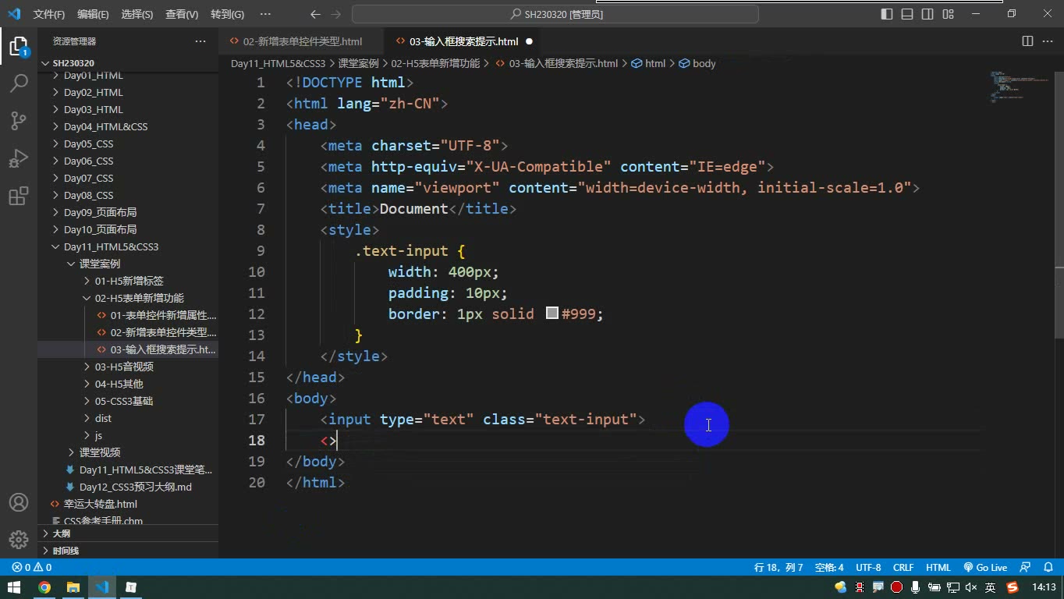This screenshot has height=599, width=1064.
Task: Open File Explorer from the taskbar
Action: point(73,587)
